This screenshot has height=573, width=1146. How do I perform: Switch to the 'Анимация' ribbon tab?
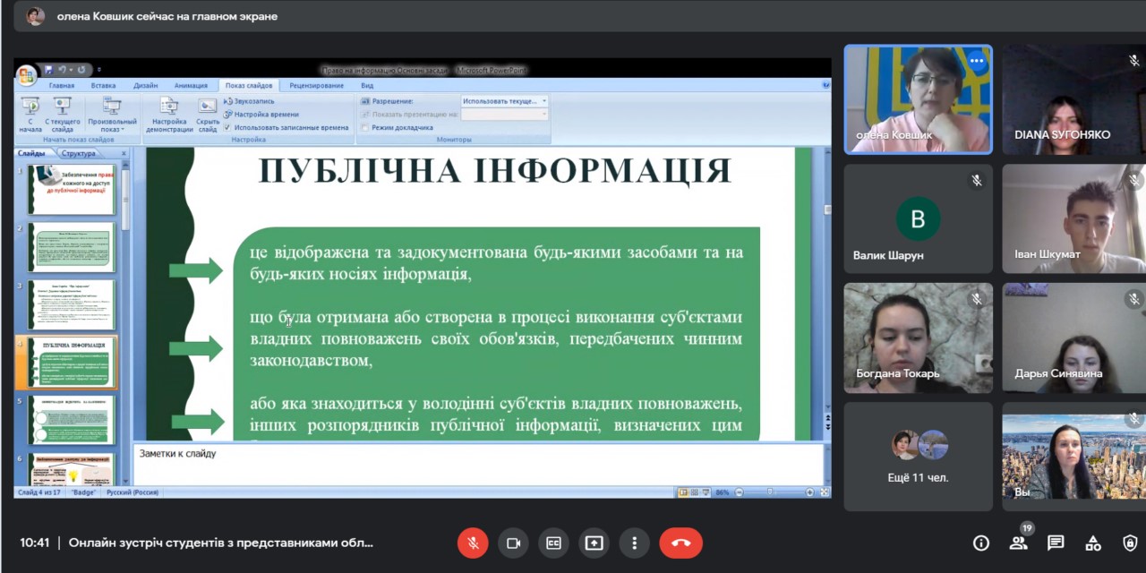[x=191, y=86]
